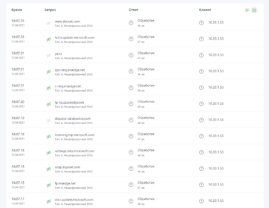Click grey eye icon beside dlassets-ssl.xboxlive.com
This screenshot has width=269, height=208.
[49, 120]
